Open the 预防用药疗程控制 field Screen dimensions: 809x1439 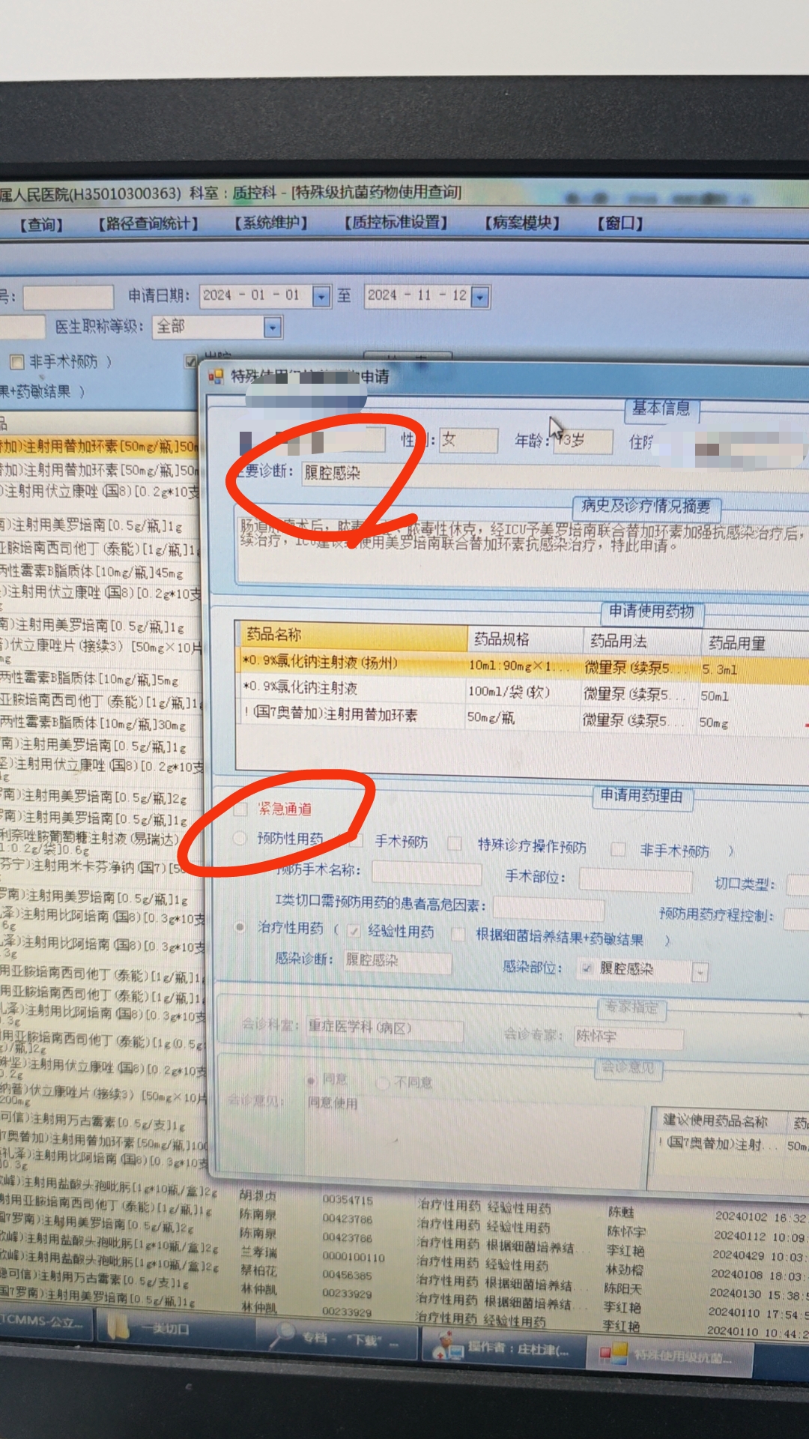[796, 917]
